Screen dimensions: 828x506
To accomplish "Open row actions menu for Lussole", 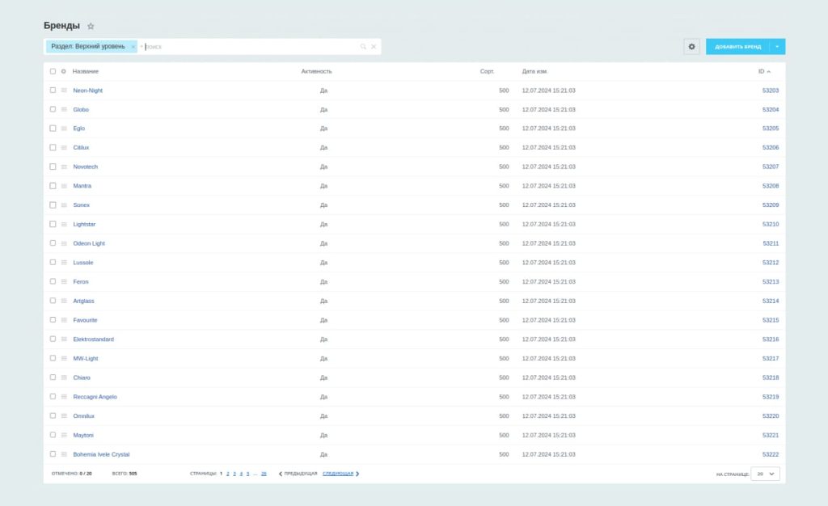I will coord(64,262).
